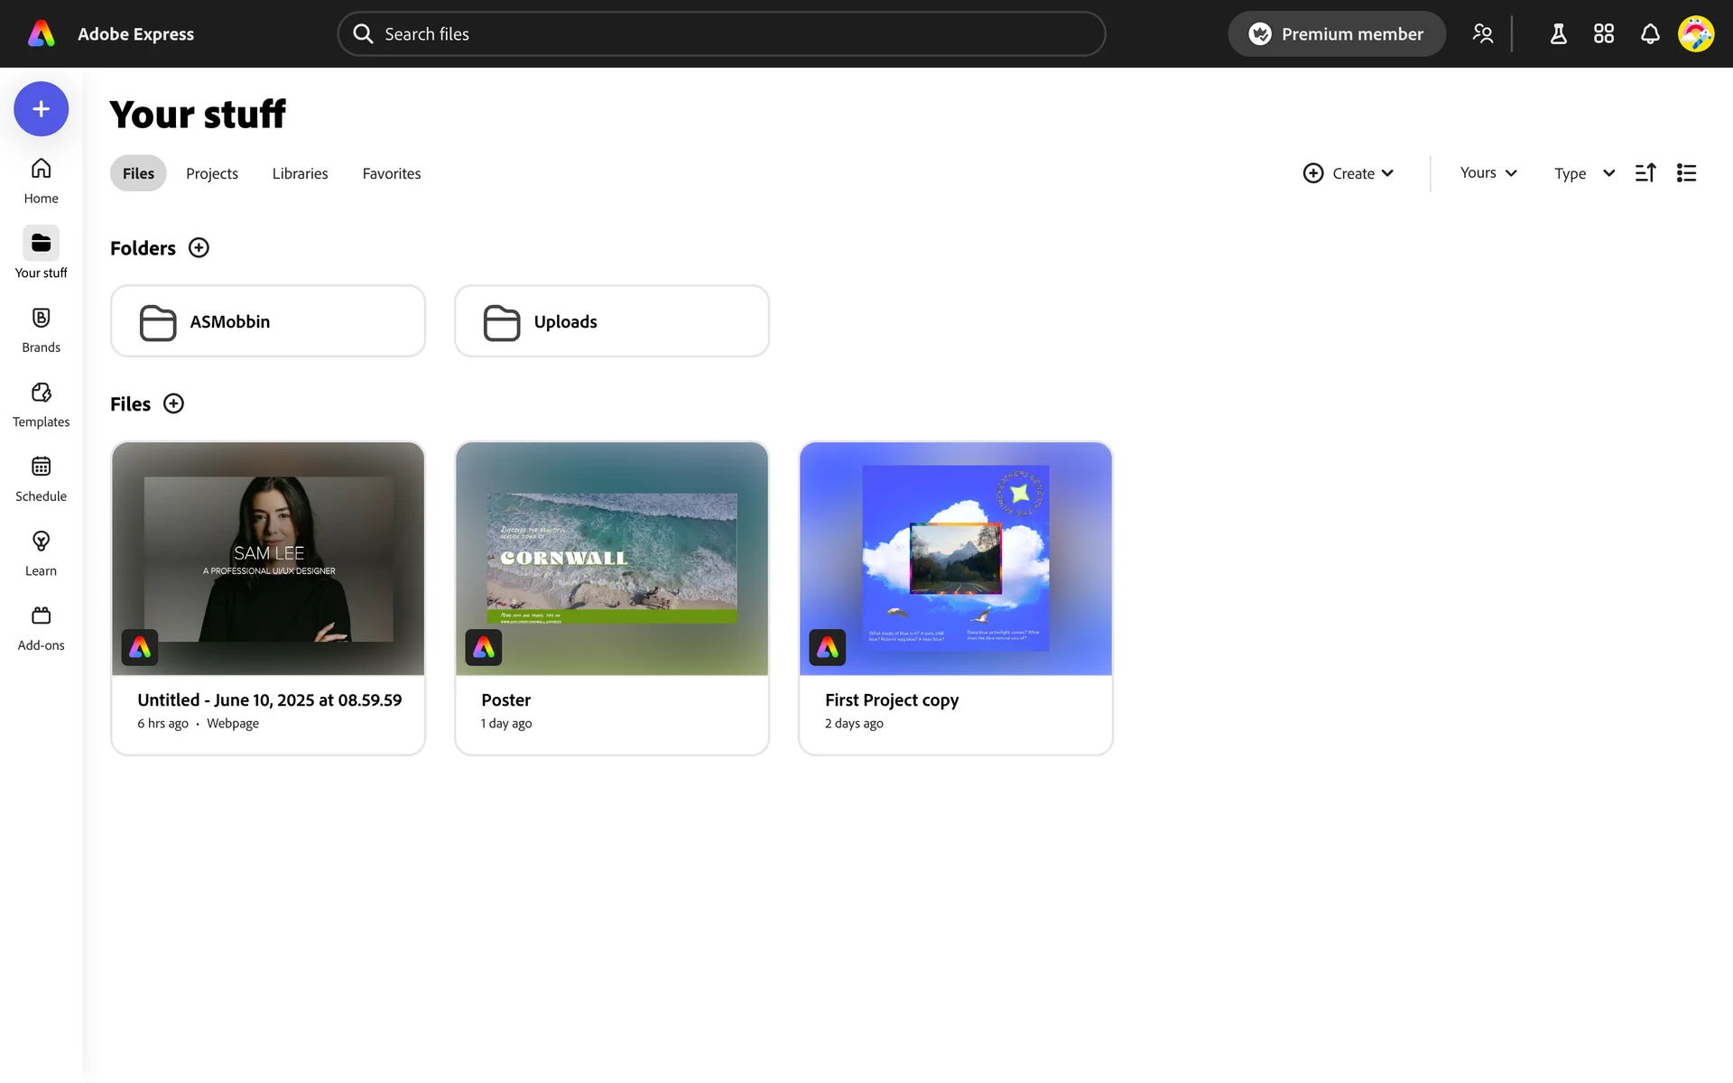Click the blue plus create button
Viewport: 1733px width, 1083px height.
point(41,109)
